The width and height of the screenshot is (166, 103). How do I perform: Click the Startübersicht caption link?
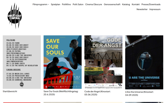tap(10, 91)
